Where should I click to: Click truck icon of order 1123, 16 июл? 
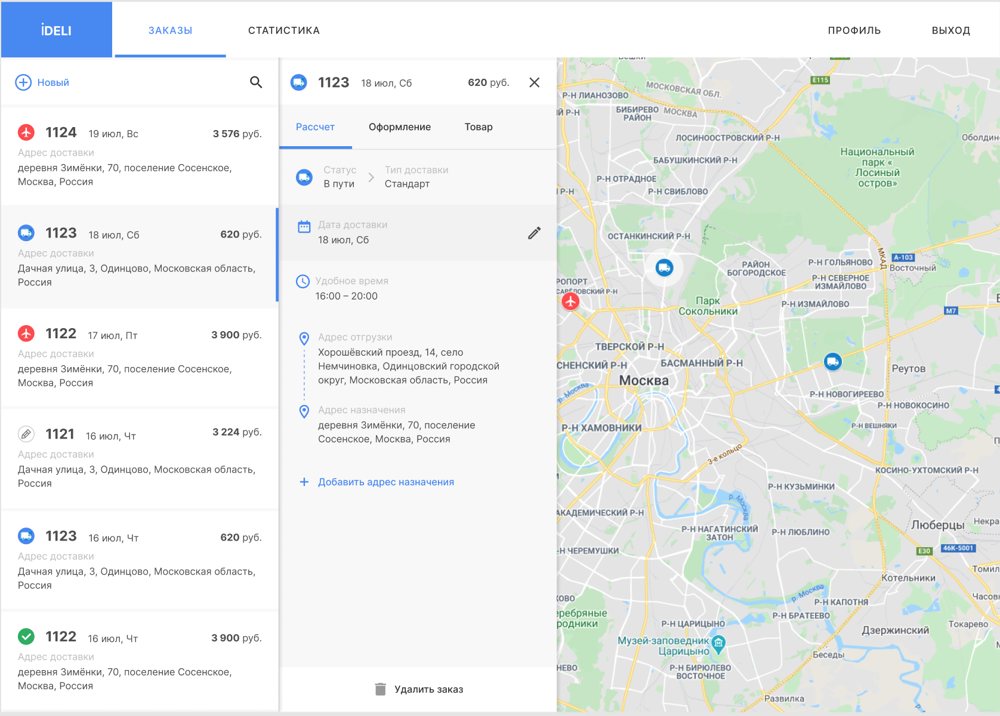click(26, 536)
